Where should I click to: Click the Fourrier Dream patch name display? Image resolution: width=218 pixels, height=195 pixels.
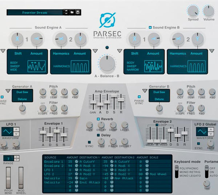click(35, 12)
